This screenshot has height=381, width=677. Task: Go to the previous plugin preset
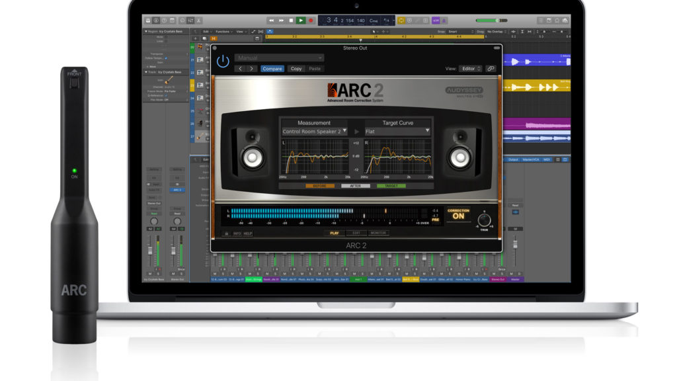[x=241, y=69]
